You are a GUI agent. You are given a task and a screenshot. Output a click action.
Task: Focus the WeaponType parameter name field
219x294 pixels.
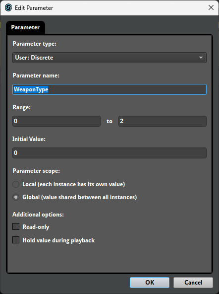coord(109,89)
